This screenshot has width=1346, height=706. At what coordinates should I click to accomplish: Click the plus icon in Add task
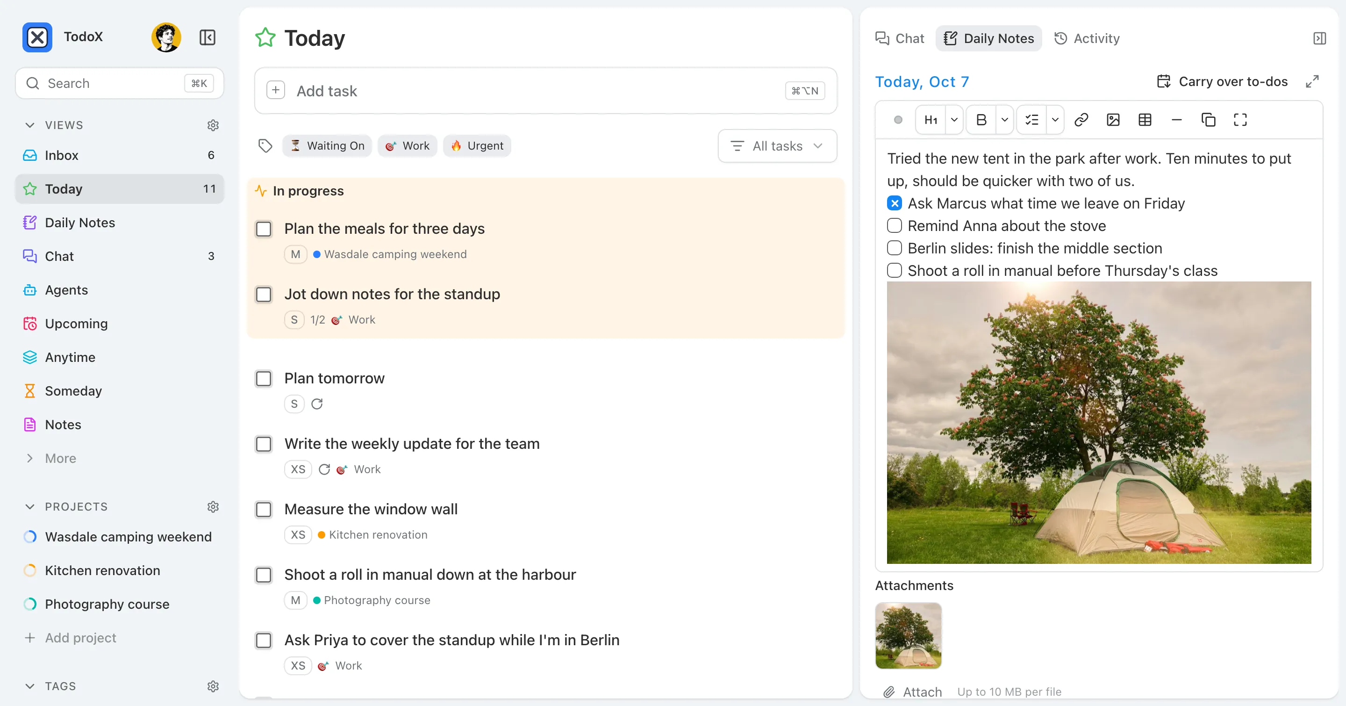click(x=275, y=90)
